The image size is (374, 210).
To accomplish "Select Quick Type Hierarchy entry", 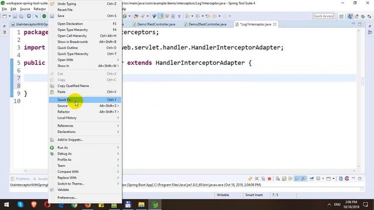I will click(85, 54).
